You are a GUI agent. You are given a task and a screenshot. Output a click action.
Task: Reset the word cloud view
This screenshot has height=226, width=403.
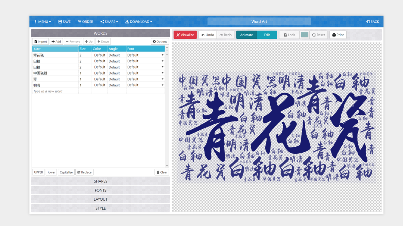pos(319,35)
